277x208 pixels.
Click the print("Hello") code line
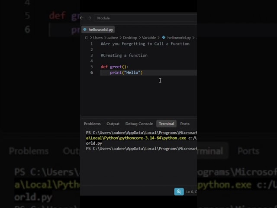click(x=126, y=72)
